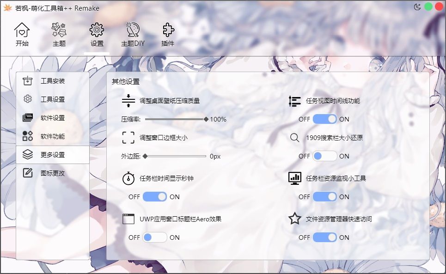Image resolution: width=446 pixels, height=274 pixels.
Task: Click the window title 若枫-萌化工具箱++ Remake
Action: pyautogui.click(x=57, y=8)
